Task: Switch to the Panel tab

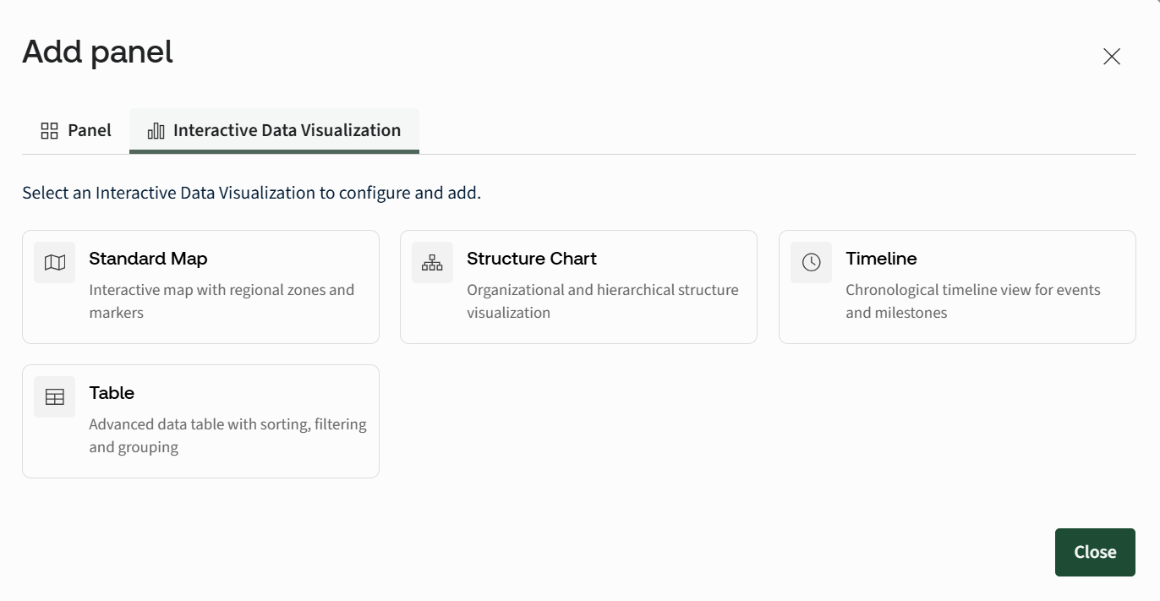Action: pyautogui.click(x=76, y=131)
